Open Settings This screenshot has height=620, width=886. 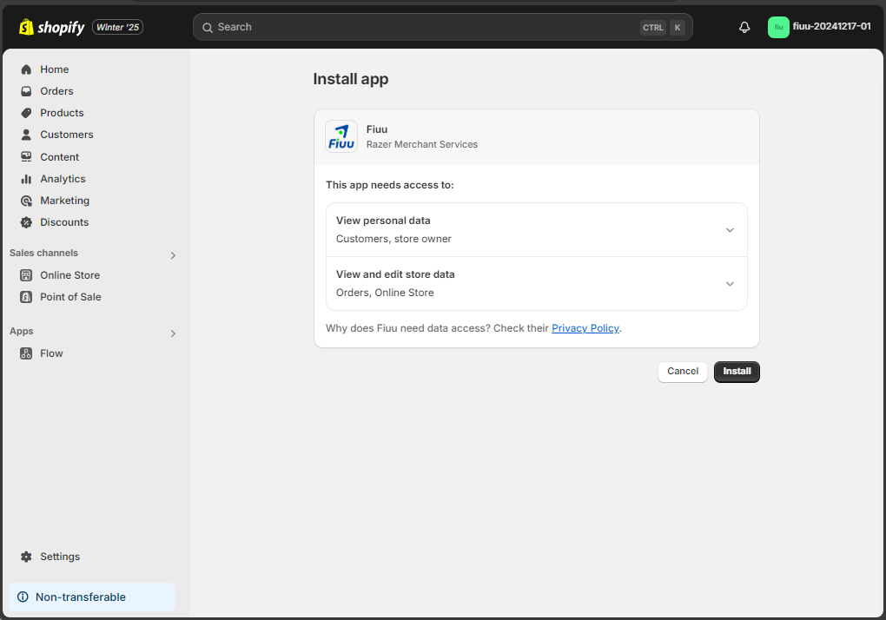(60, 557)
